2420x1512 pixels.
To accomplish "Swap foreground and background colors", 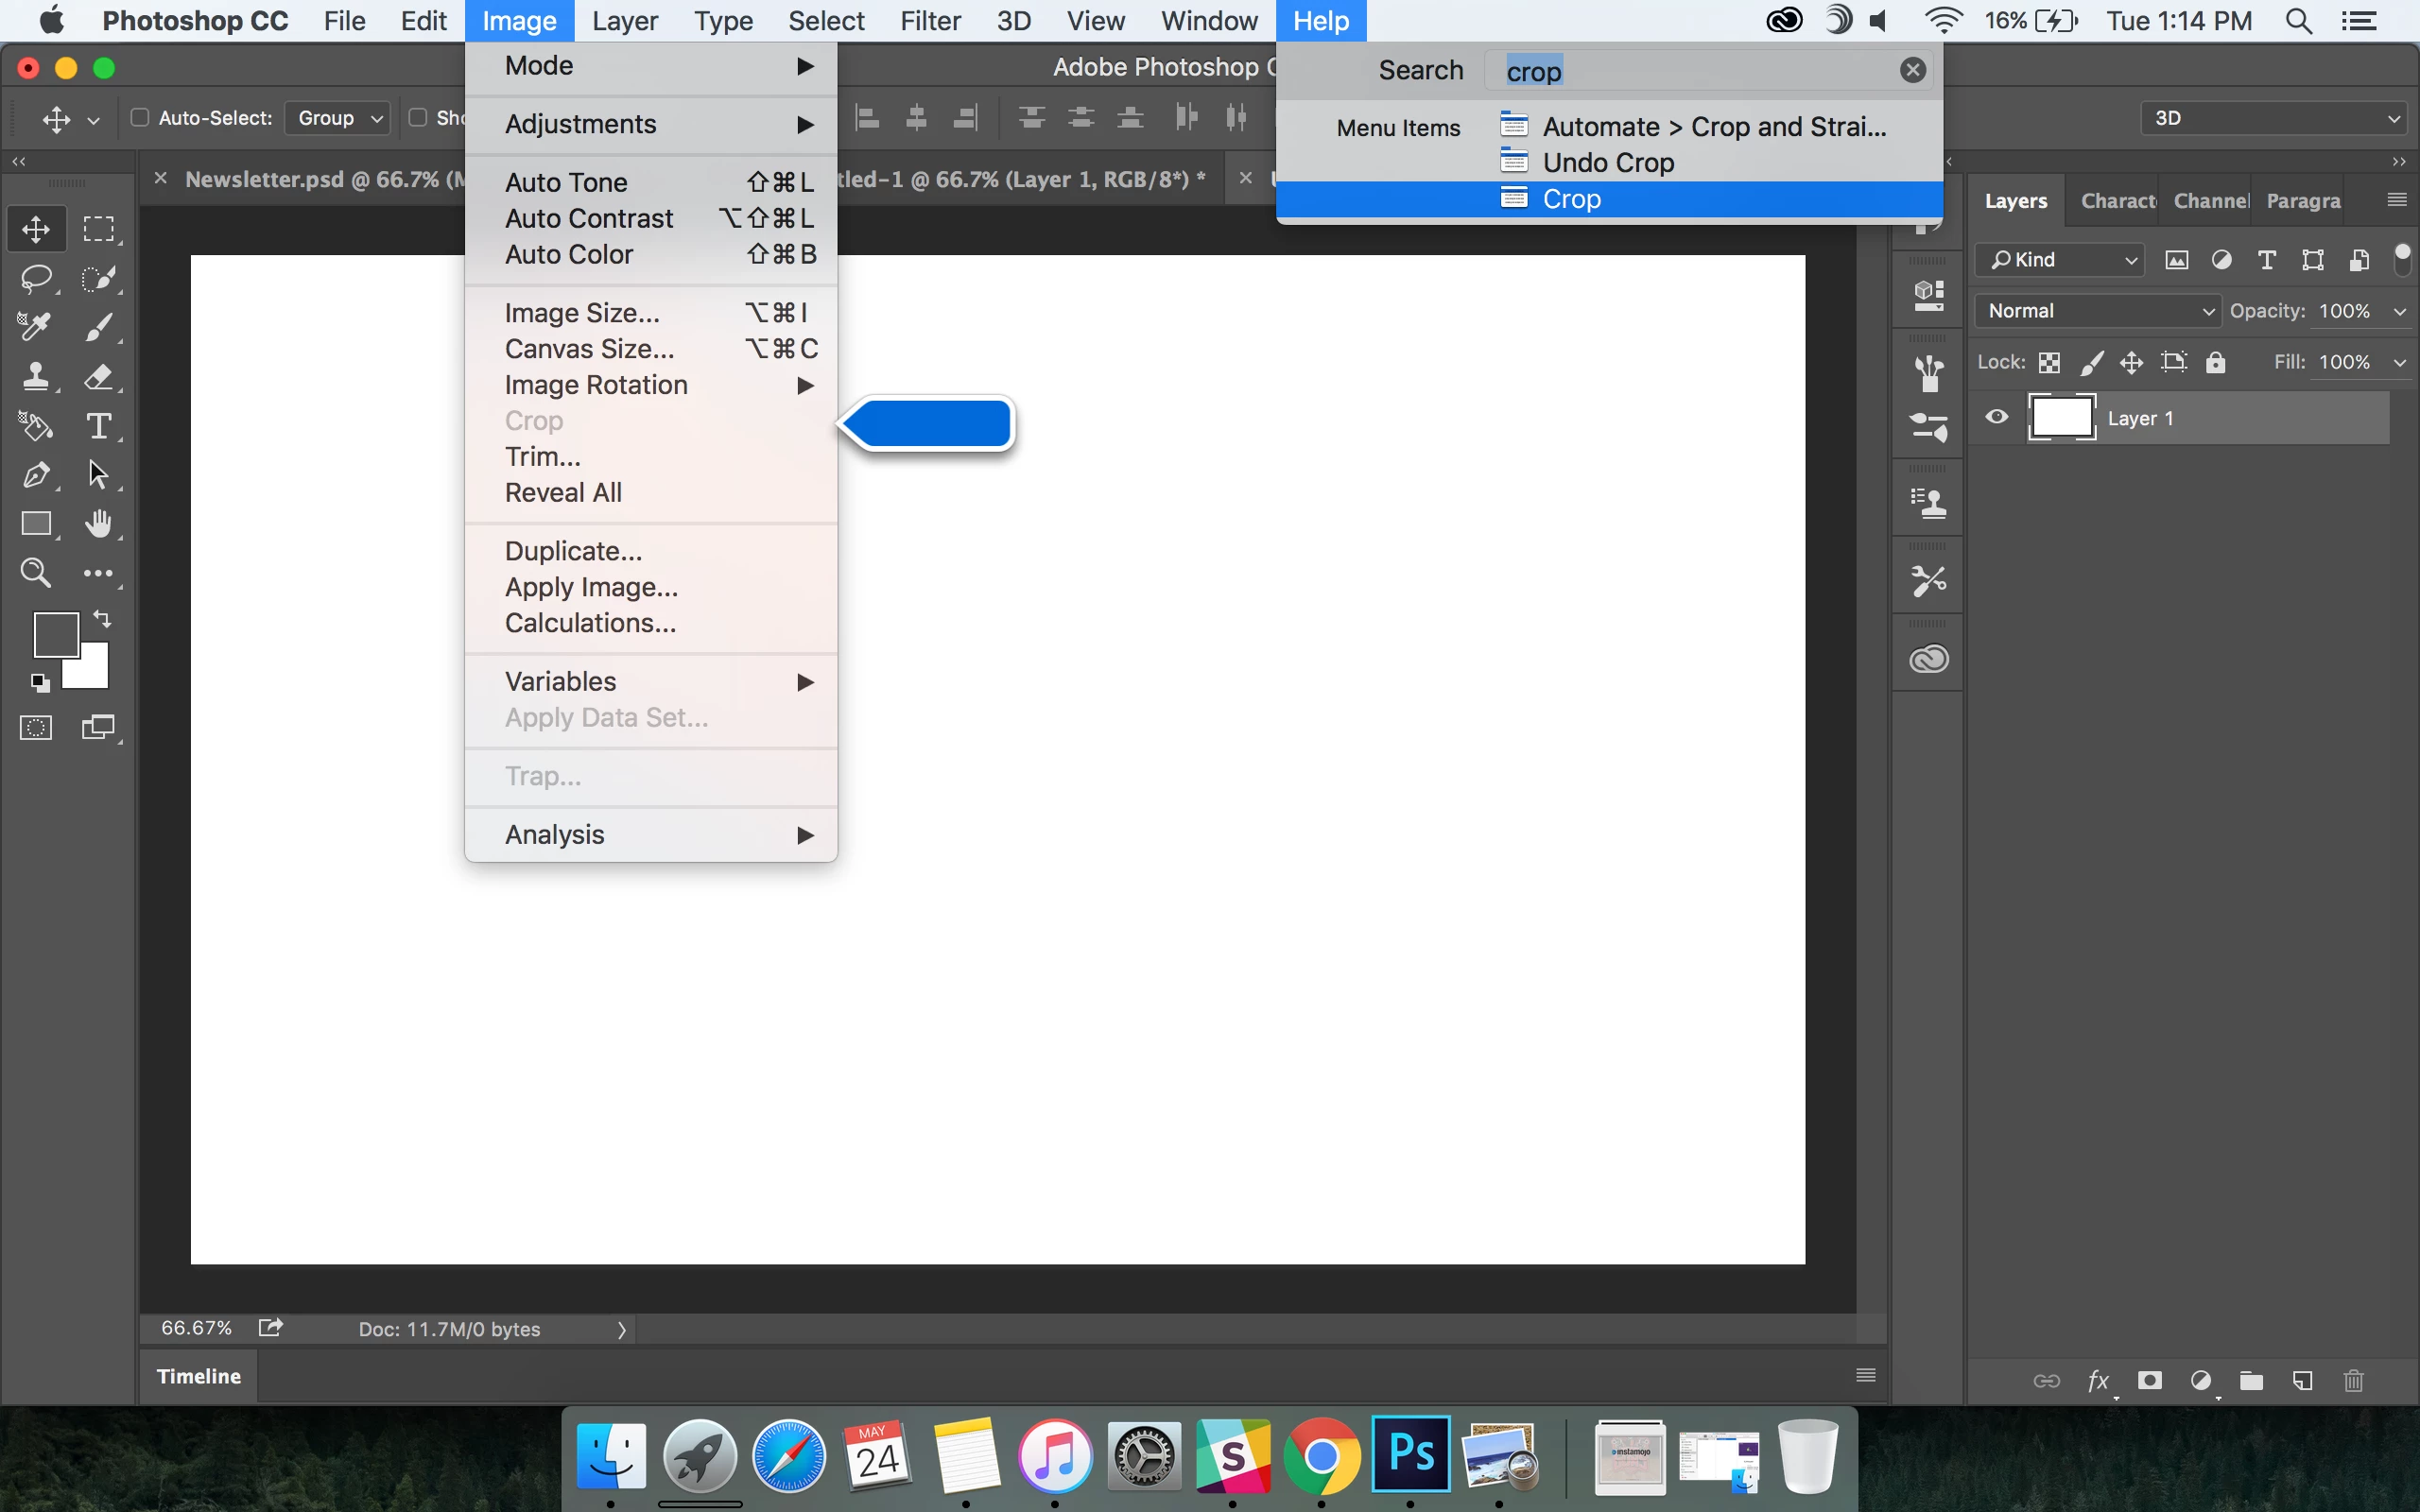I will pos(102,619).
